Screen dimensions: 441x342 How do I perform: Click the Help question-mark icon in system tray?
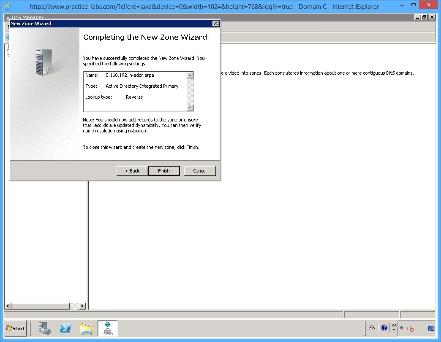pos(384,328)
